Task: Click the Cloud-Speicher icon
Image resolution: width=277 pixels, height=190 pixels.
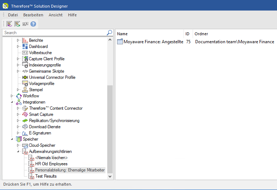Action: [25, 145]
